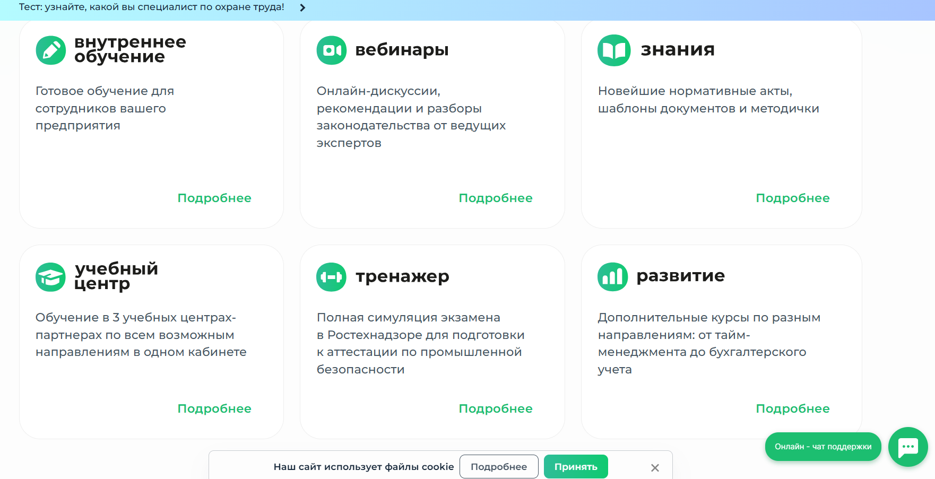
Task: Click the учебный центр heading
Action: [116, 276]
